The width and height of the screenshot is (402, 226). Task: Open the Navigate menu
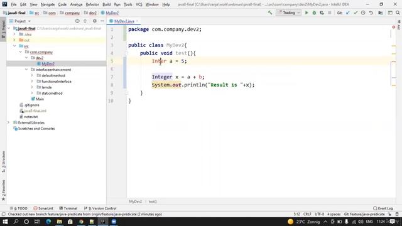[x=48, y=4]
